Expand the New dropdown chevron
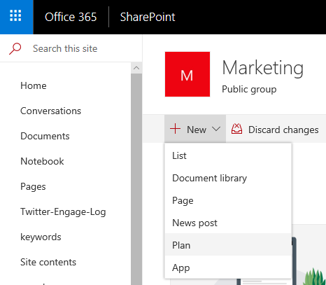The height and width of the screenshot is (285, 326). point(216,129)
